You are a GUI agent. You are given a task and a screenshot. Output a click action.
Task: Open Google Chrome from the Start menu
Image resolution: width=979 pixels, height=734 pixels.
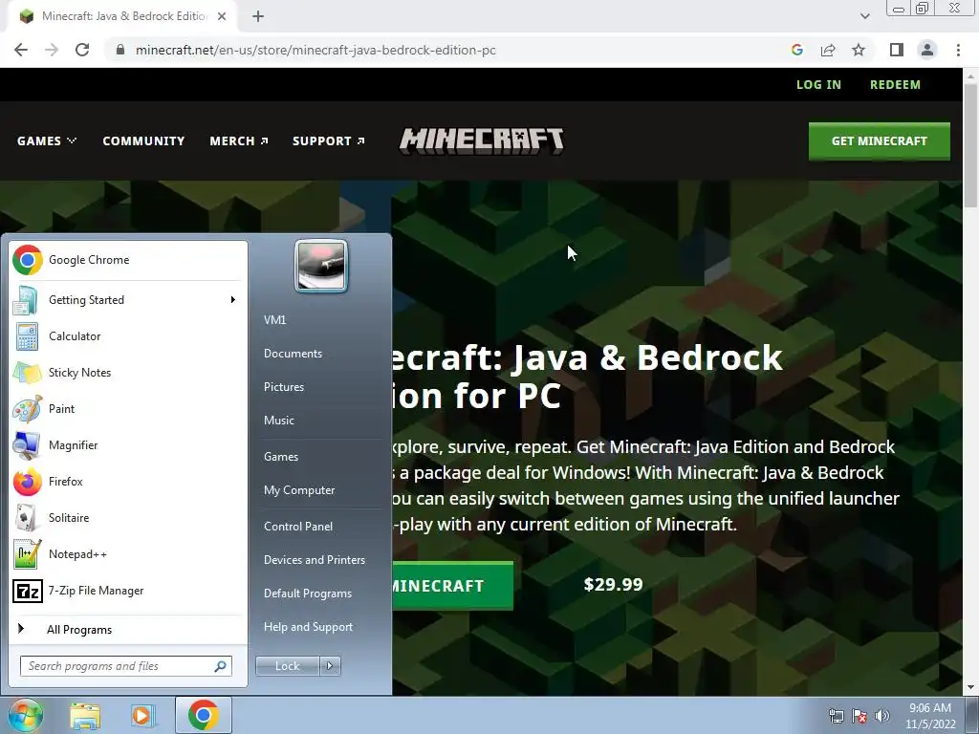(x=128, y=260)
